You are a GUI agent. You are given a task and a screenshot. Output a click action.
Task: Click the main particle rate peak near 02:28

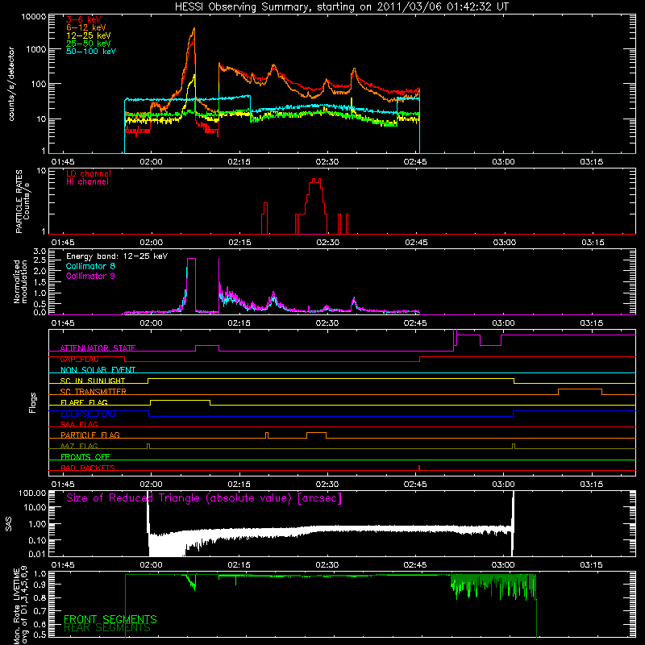(315, 181)
